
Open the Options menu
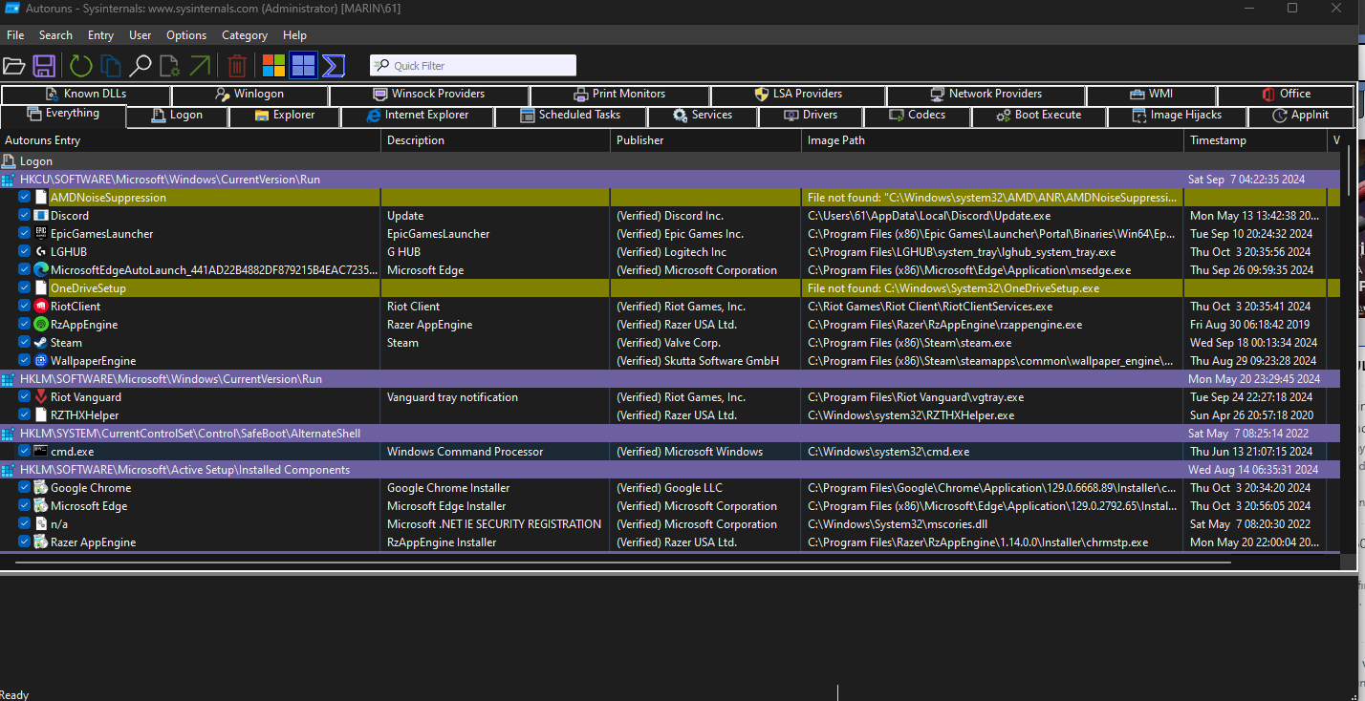pyautogui.click(x=186, y=35)
